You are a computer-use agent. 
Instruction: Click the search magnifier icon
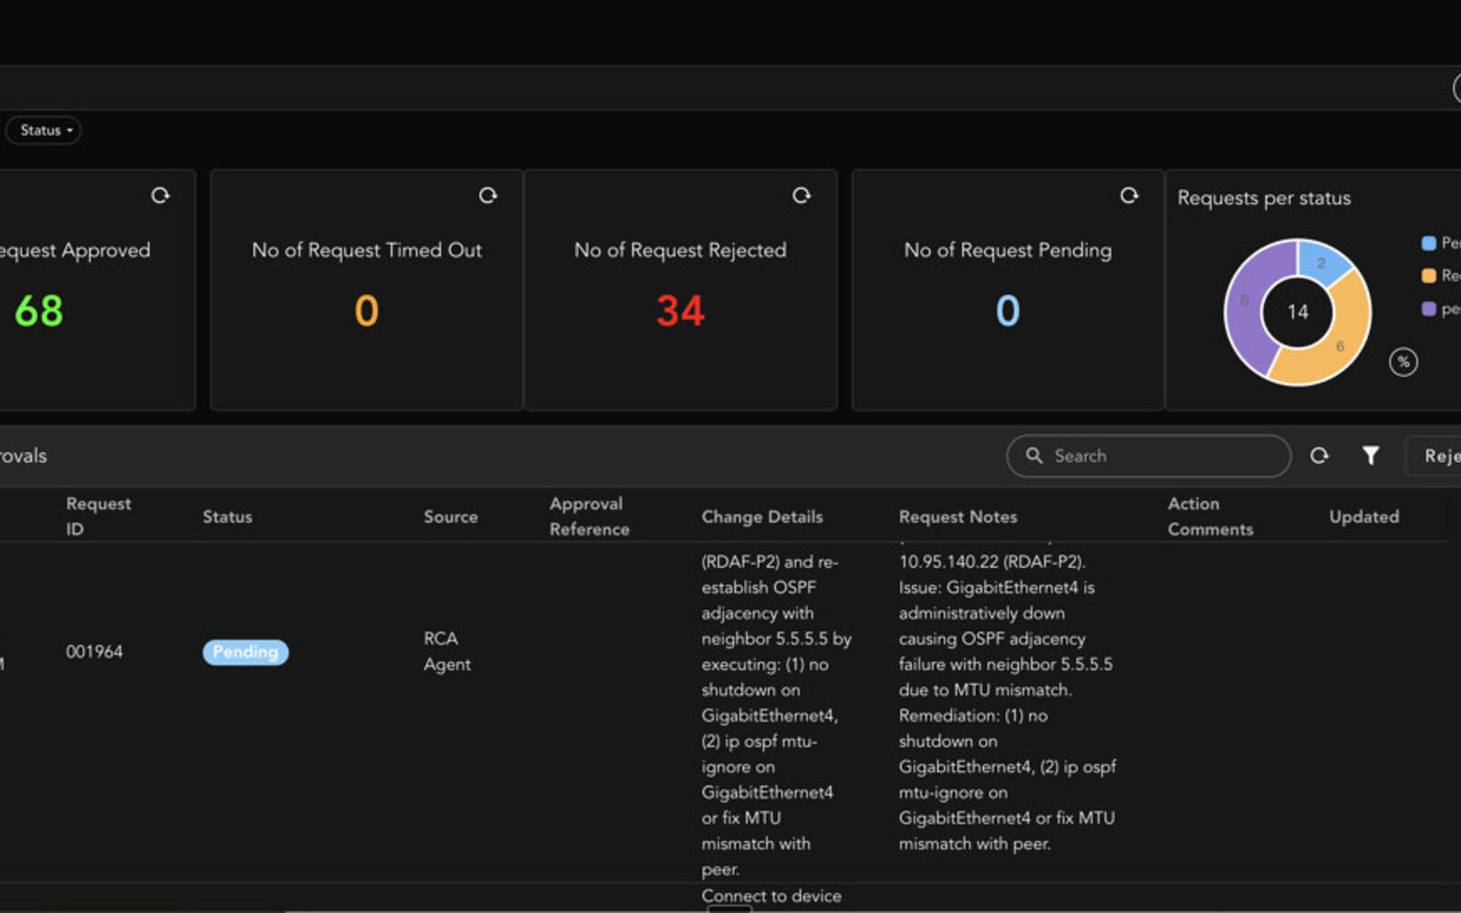1034,455
